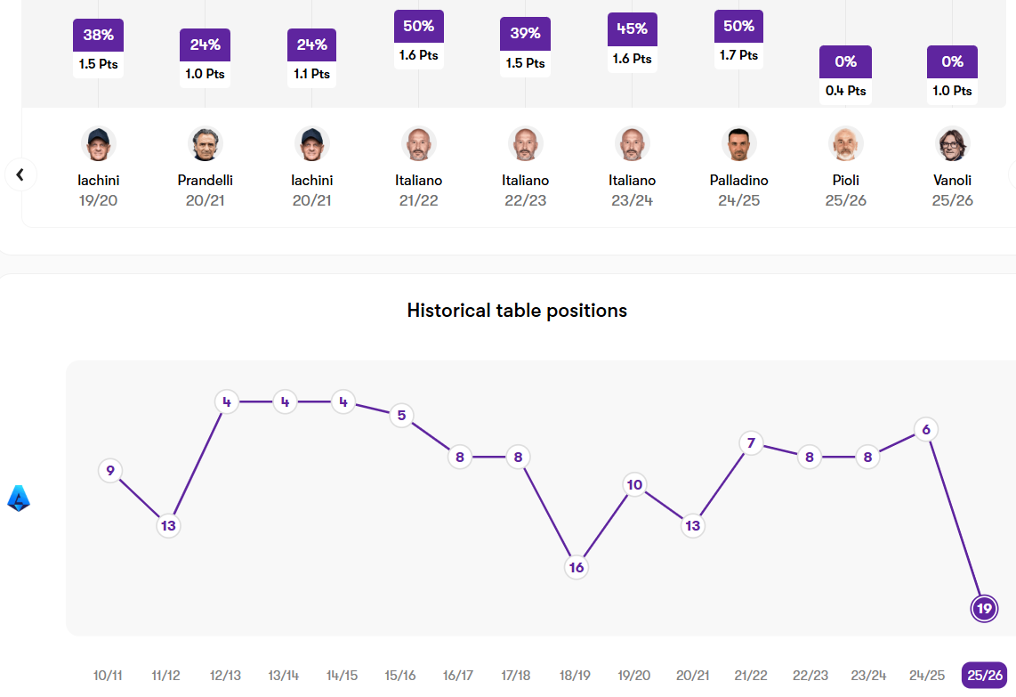Viewport: 1016px width, 697px height.
Task: Click the position 9 data point
Action: tap(110, 471)
